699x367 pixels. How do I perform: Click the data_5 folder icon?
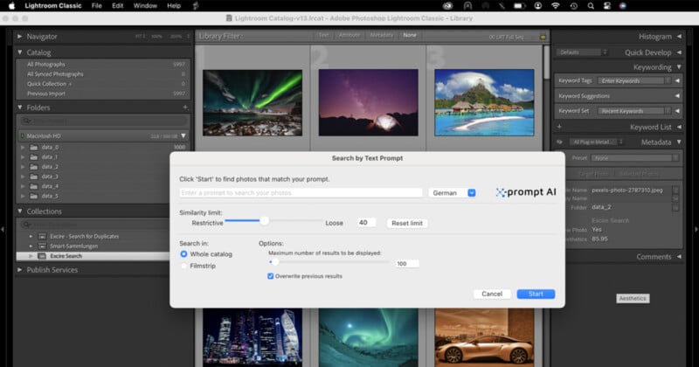(x=34, y=196)
